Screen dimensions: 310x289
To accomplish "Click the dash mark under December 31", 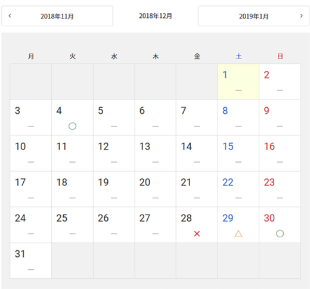I will [31, 269].
